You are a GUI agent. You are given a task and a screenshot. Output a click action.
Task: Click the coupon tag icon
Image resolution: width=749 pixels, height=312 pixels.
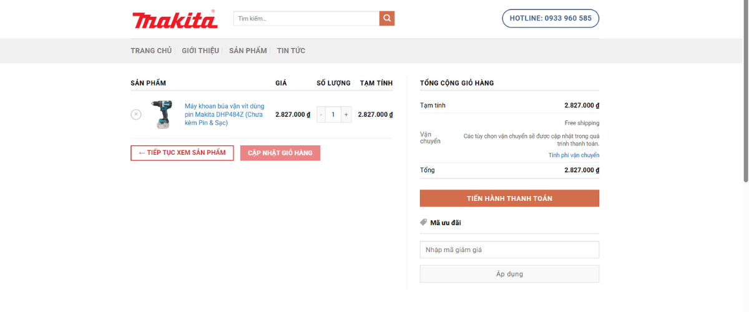[423, 222]
